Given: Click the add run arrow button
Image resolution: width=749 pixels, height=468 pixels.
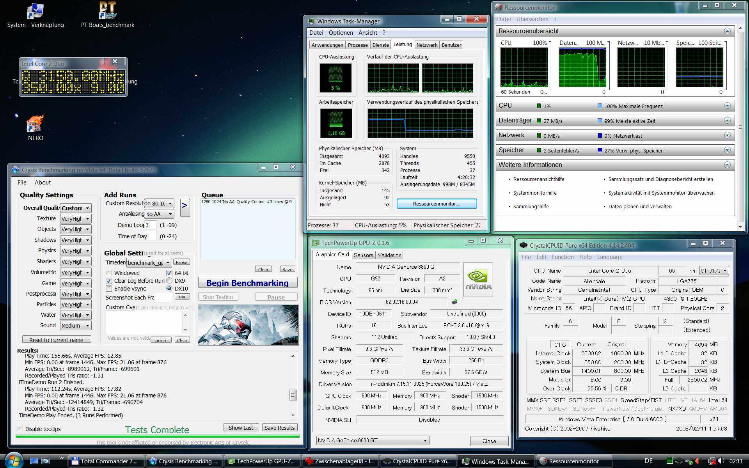Looking at the screenshot, I should click(185, 207).
